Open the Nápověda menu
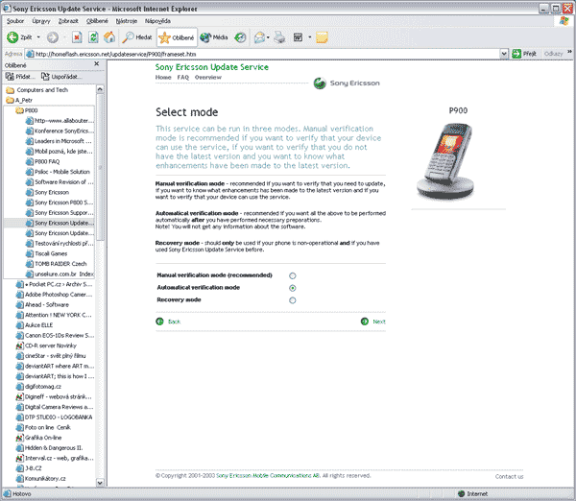Screen dimensions: 576x501 coord(157,21)
